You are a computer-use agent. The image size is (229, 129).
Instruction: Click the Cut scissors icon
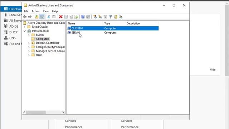[49, 17]
